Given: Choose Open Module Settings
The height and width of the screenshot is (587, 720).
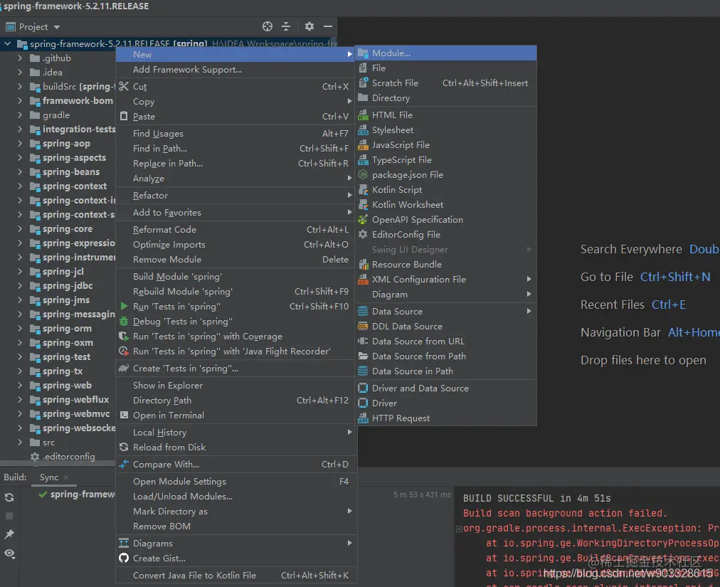Looking at the screenshot, I should [x=235, y=482].
